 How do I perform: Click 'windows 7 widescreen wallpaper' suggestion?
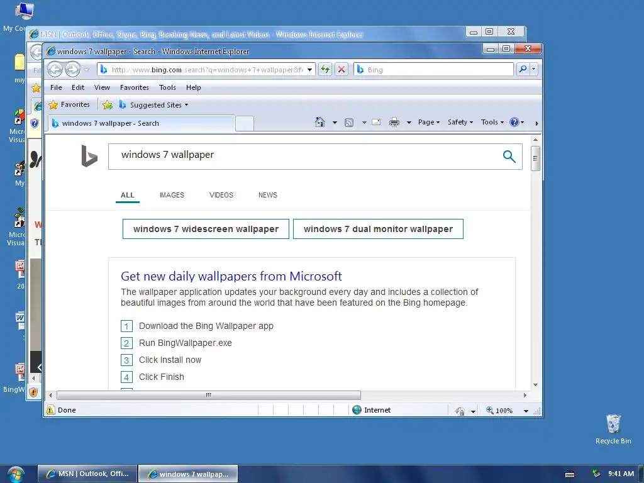click(206, 229)
